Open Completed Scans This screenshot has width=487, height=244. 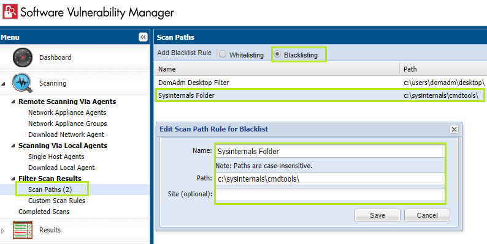click(x=44, y=212)
